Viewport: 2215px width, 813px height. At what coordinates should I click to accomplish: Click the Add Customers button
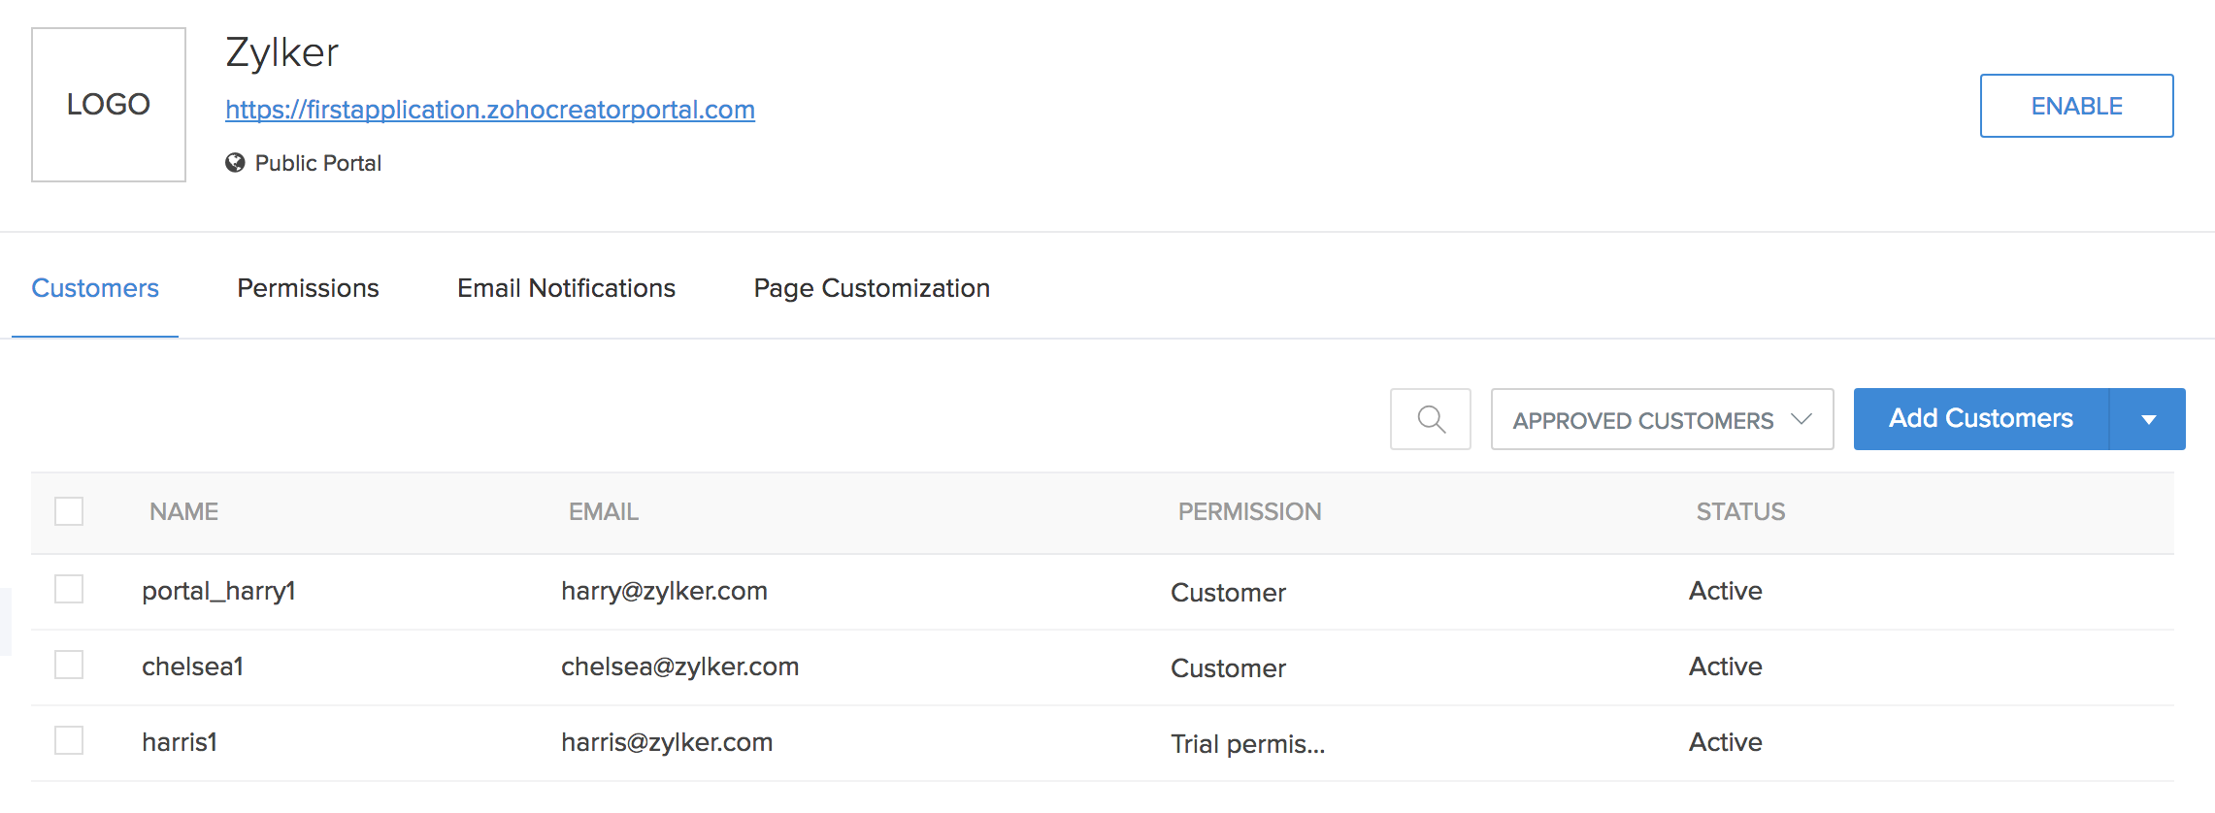pyautogui.click(x=1980, y=419)
